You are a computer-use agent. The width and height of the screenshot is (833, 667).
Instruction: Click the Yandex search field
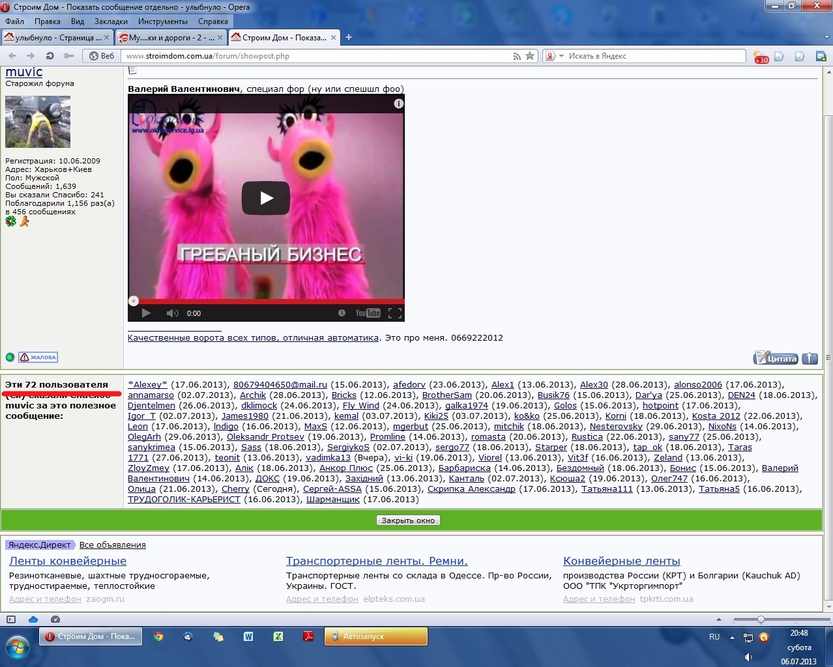coord(655,56)
